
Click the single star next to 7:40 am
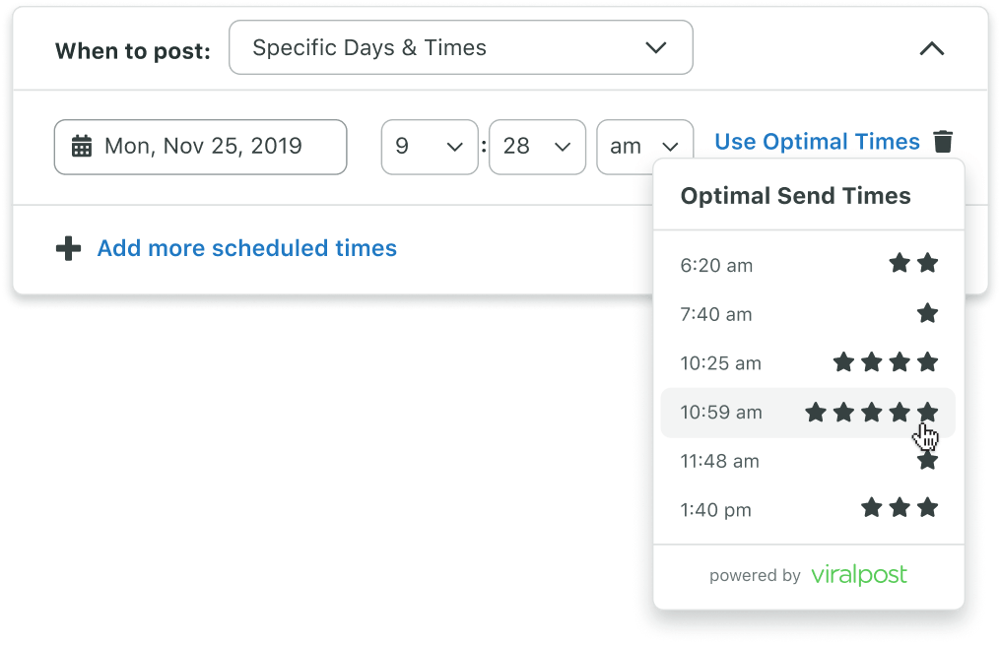coord(927,312)
